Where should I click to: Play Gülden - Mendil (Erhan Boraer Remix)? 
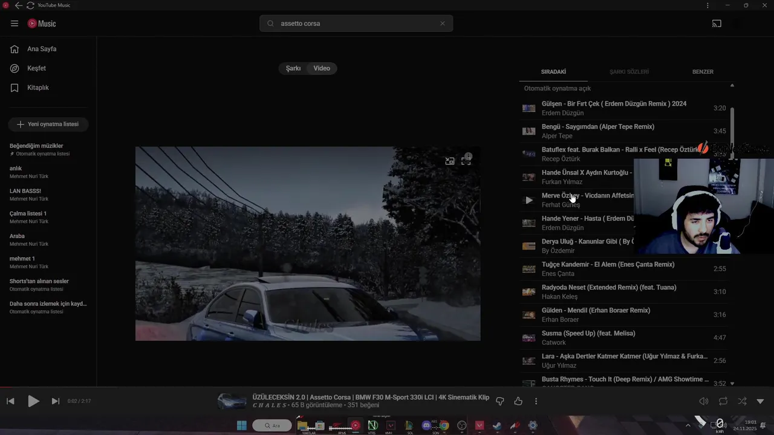pyautogui.click(x=624, y=315)
